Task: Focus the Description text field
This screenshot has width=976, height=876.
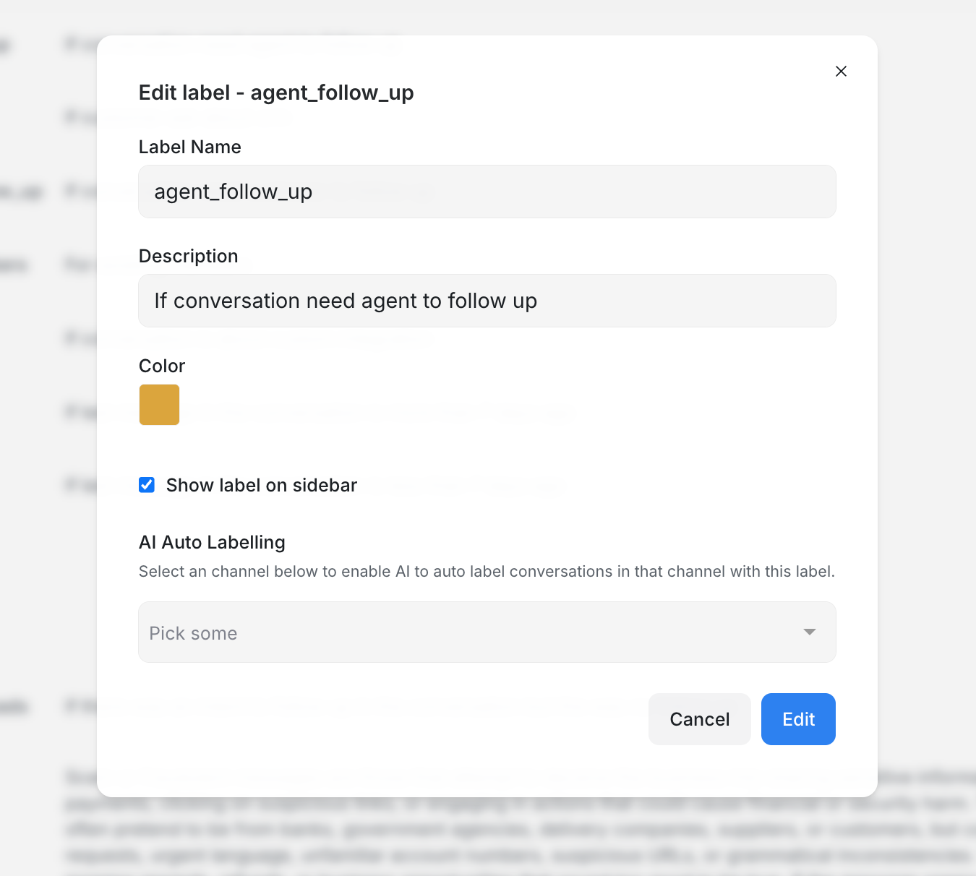Action: (x=487, y=301)
